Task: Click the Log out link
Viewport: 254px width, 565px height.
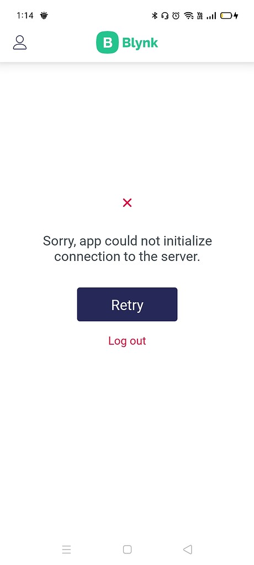Action: [127, 341]
